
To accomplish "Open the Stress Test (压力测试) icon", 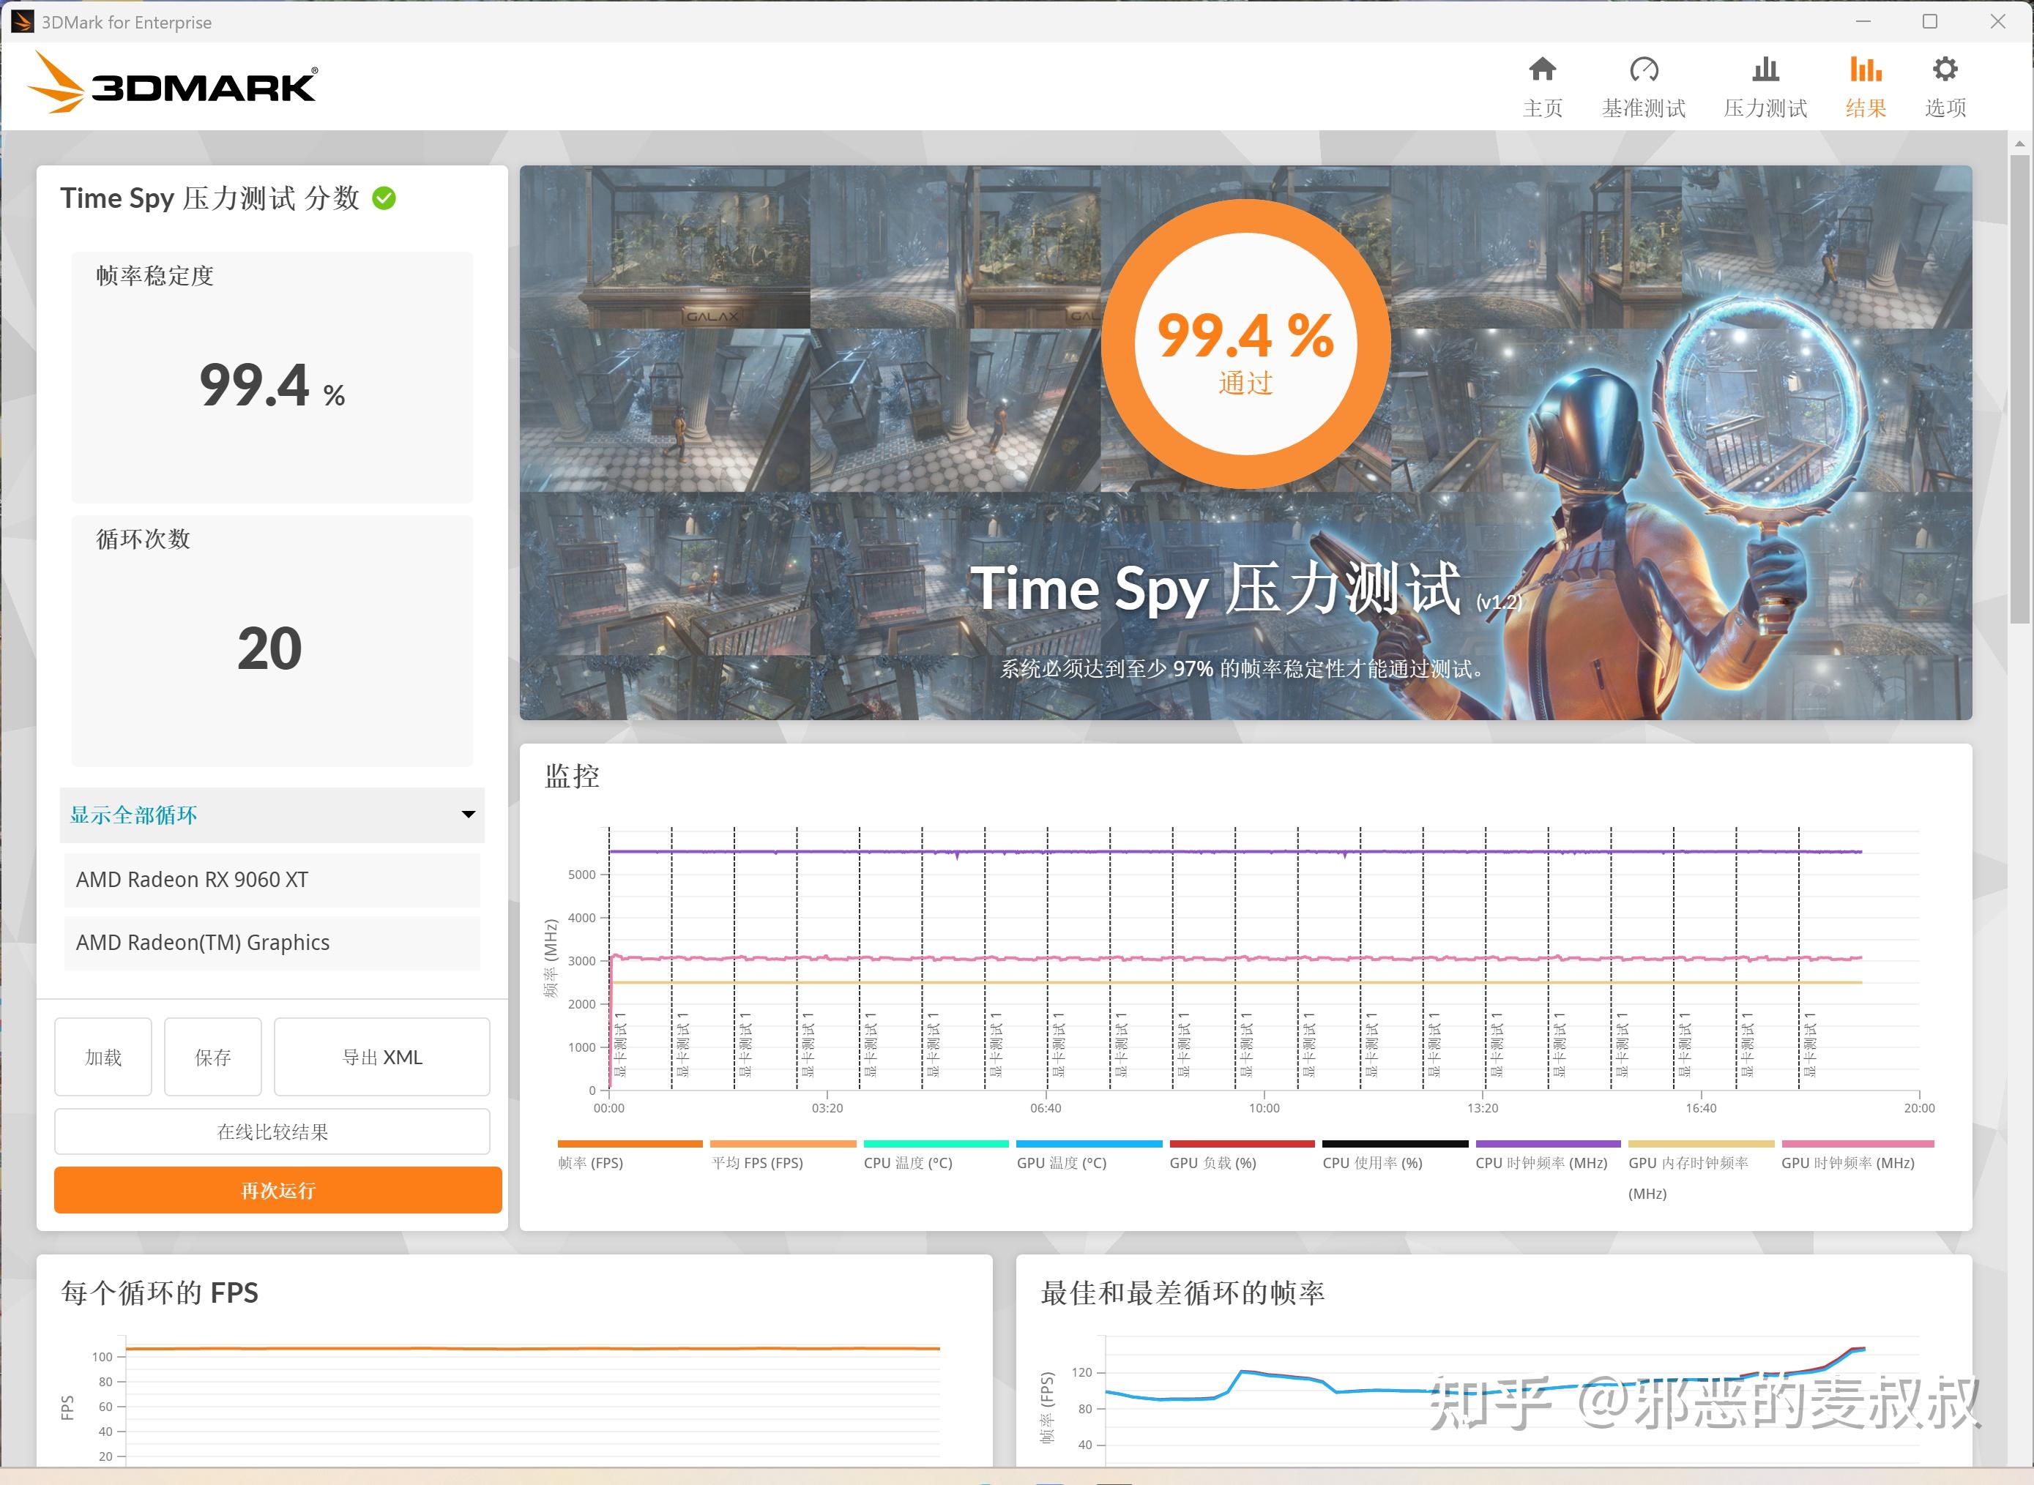I will click(1765, 71).
